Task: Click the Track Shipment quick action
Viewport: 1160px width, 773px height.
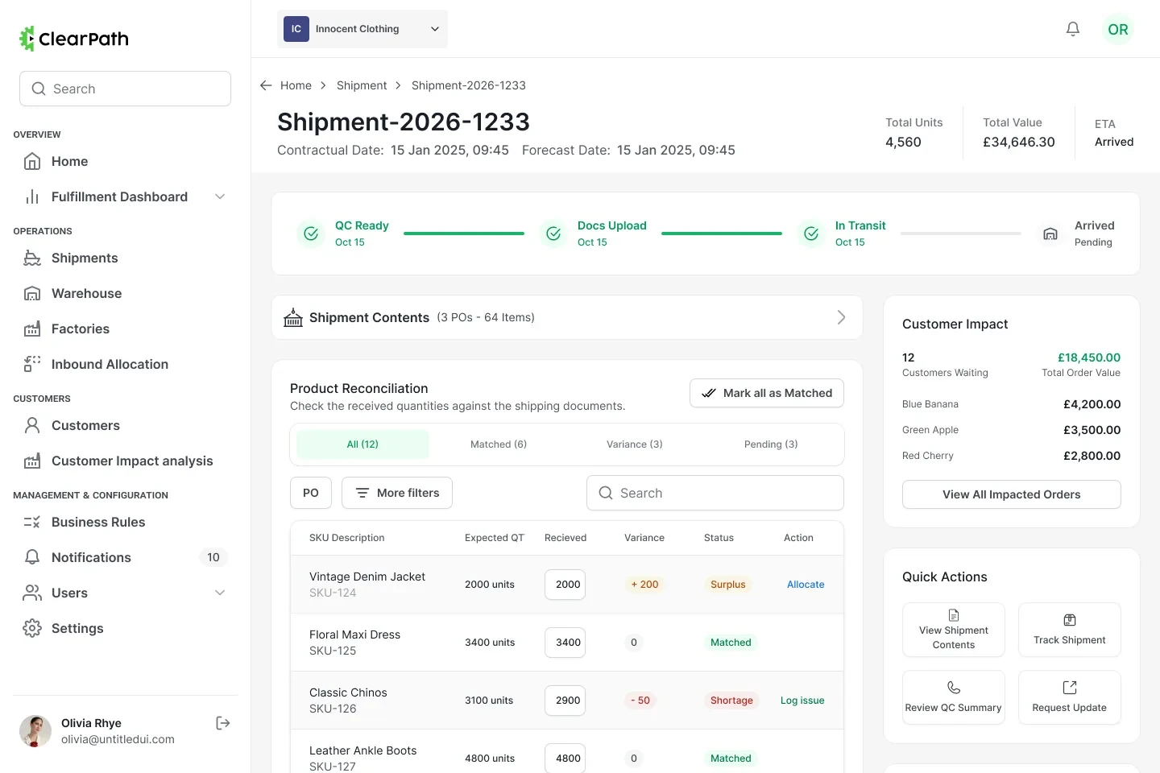Action: pos(1070,630)
